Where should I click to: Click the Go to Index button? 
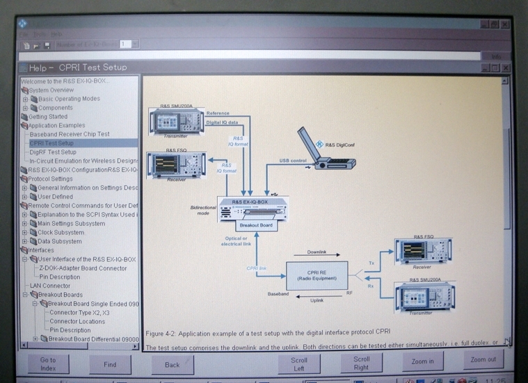48,364
